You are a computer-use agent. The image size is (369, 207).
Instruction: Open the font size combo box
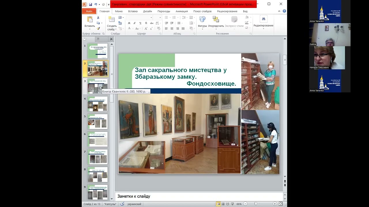coord(157,18)
